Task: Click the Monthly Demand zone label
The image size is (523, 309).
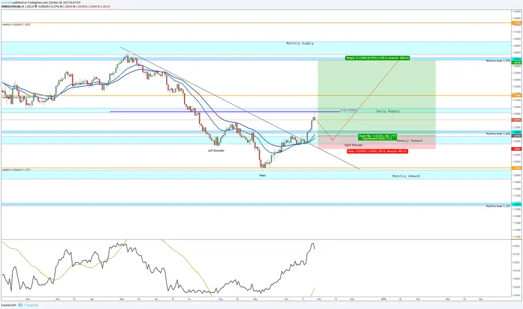Action: [x=406, y=176]
